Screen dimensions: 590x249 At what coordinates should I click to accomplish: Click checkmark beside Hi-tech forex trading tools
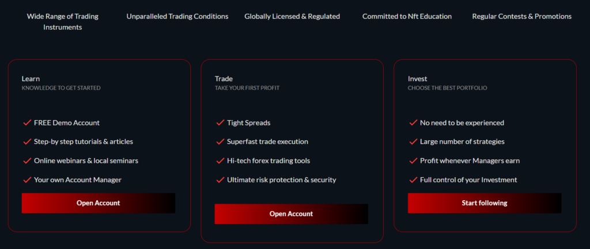[x=220, y=160]
